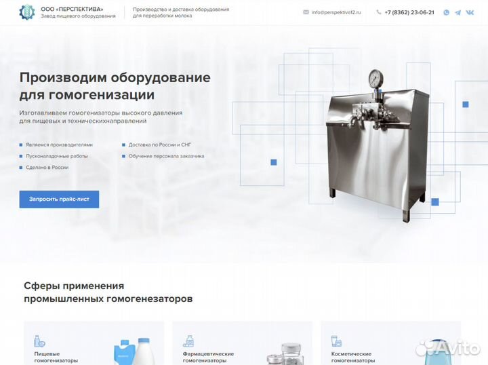Click the pharmaceutical homogenizers icon

coord(188,341)
